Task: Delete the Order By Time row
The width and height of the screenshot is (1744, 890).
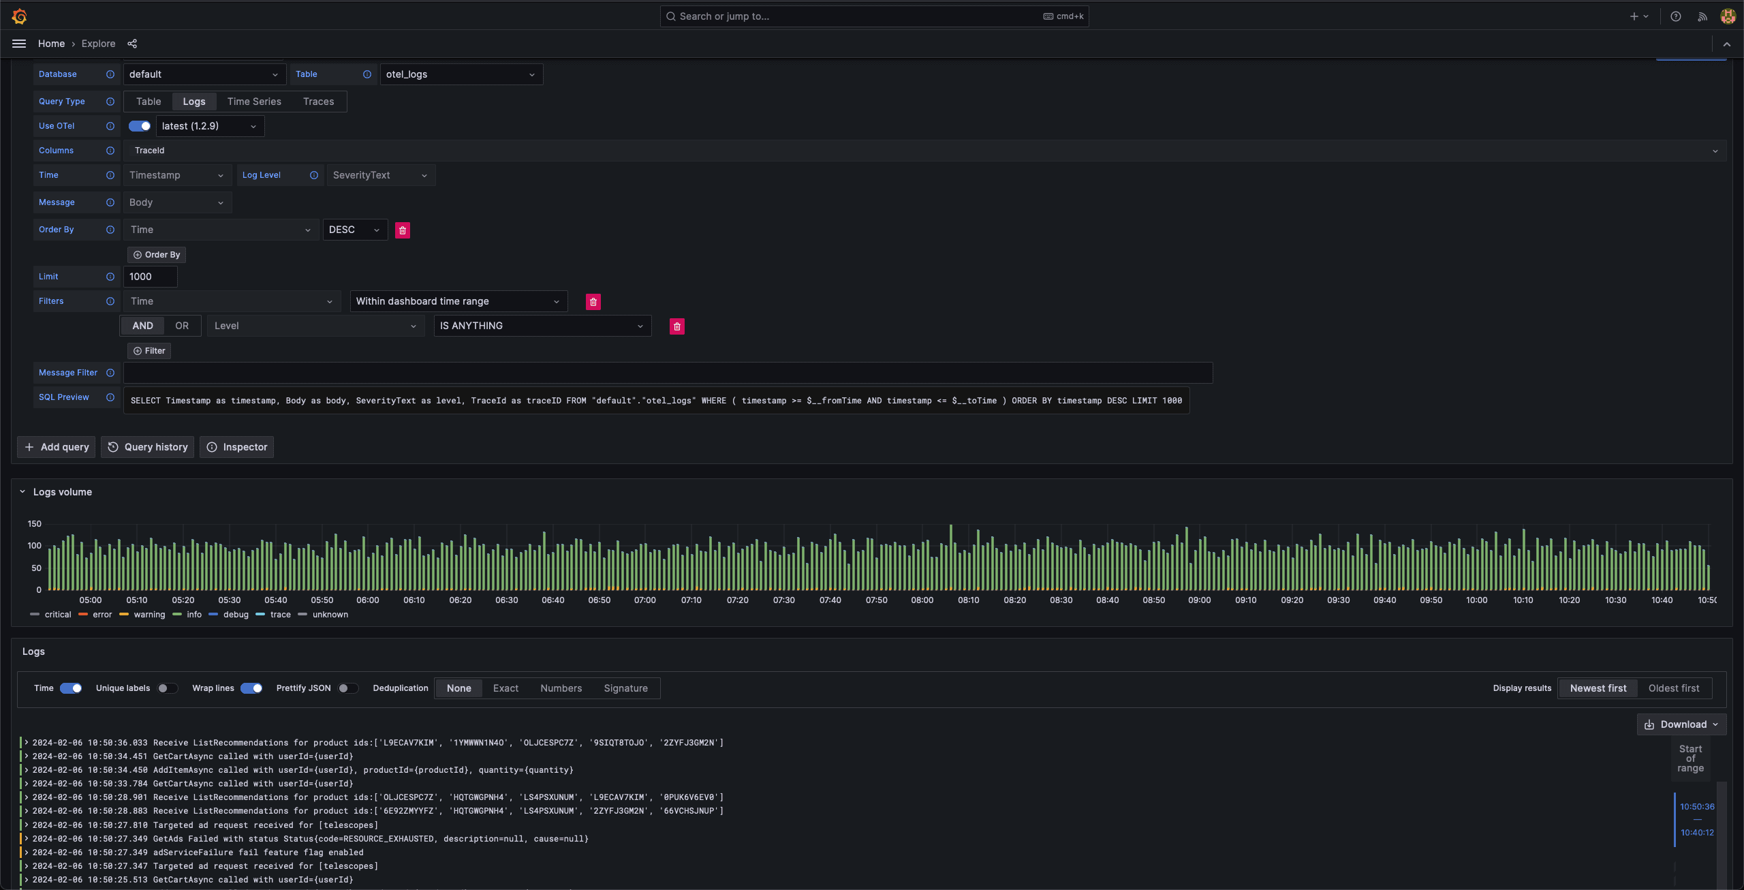Action: click(403, 230)
